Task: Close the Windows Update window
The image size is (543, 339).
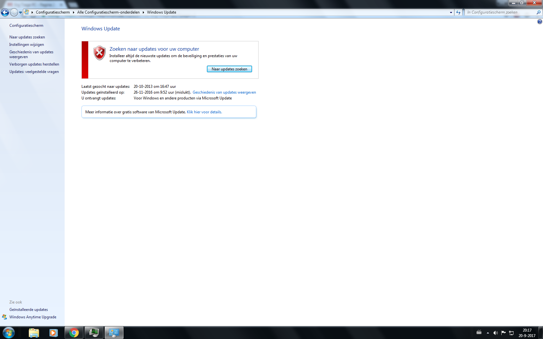Action: (x=534, y=3)
